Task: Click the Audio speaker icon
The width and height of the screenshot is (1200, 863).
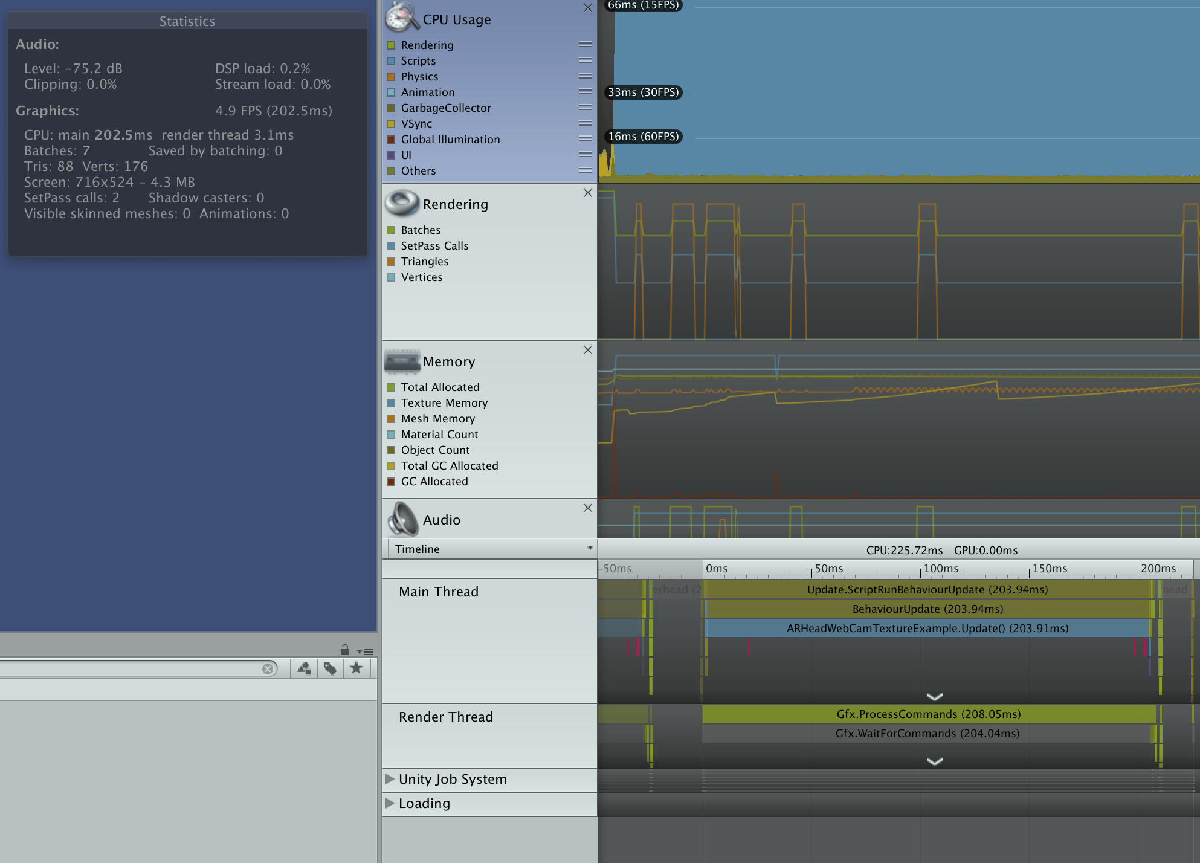Action: [403, 520]
